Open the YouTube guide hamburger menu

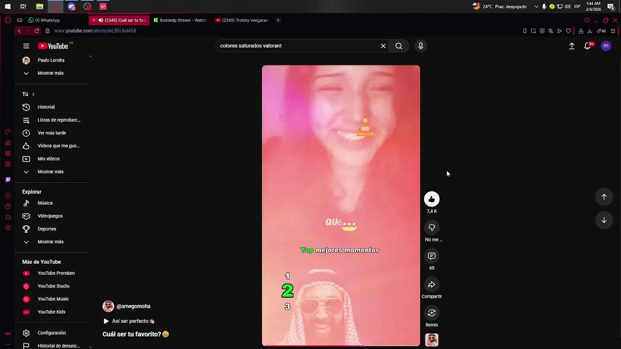(26, 46)
